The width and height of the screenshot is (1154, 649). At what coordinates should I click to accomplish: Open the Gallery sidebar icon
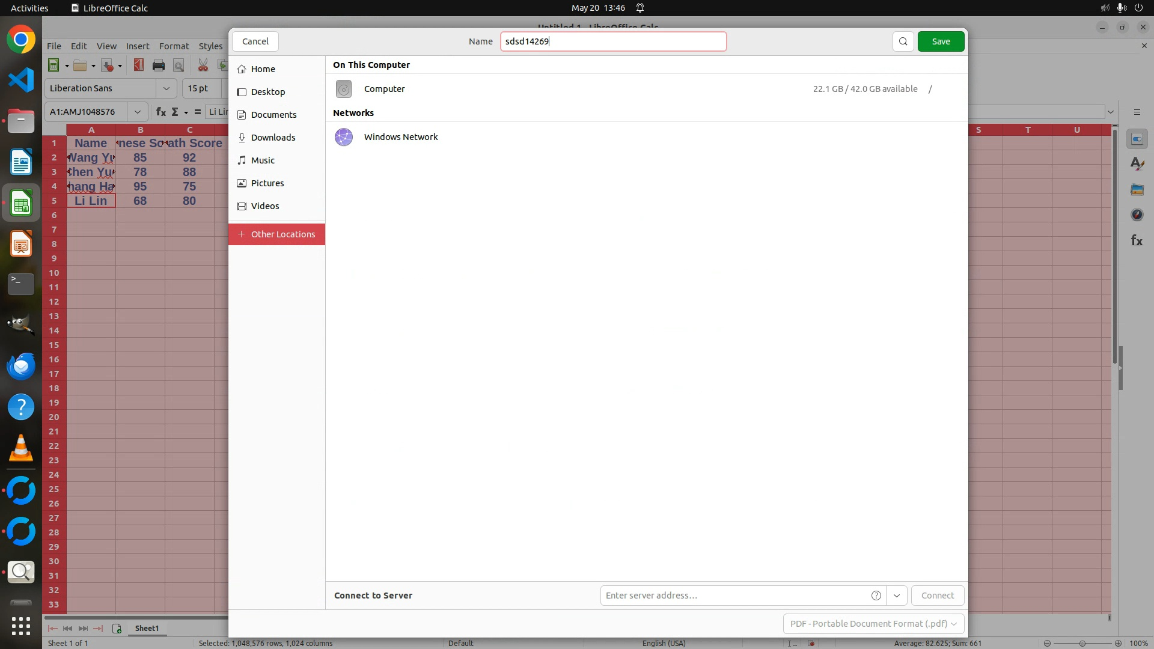pos(1137,190)
